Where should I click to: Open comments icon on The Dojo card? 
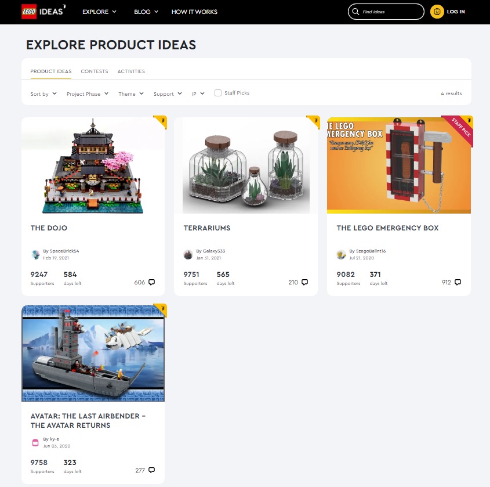pyautogui.click(x=151, y=282)
